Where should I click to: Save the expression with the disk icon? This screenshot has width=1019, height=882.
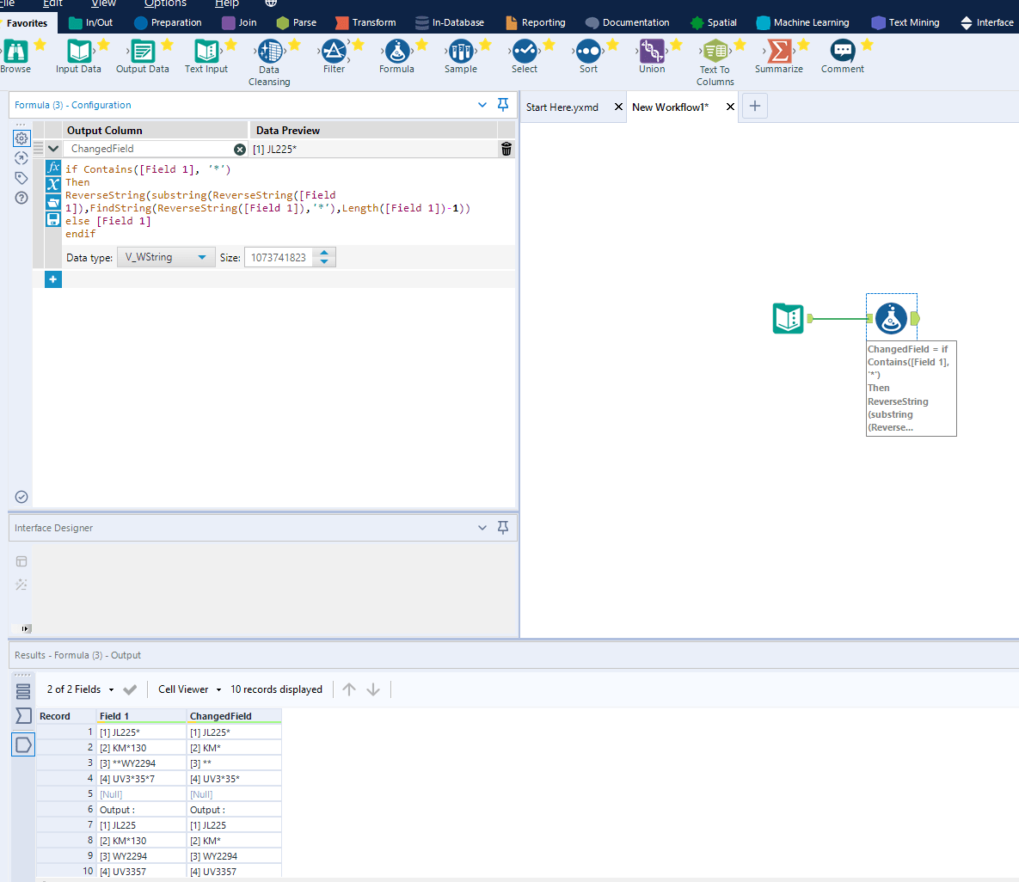point(53,219)
